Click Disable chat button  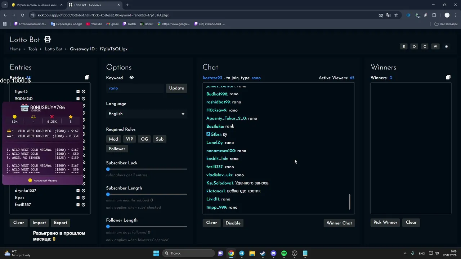coord(233,223)
